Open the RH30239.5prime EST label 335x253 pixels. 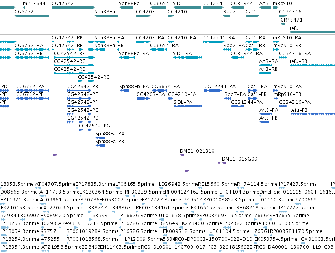[x=145, y=192]
